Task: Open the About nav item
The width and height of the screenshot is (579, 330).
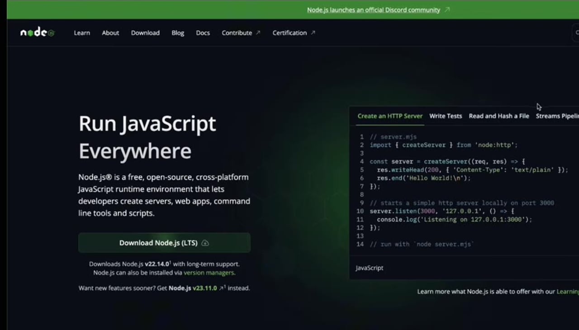Action: 110,33
